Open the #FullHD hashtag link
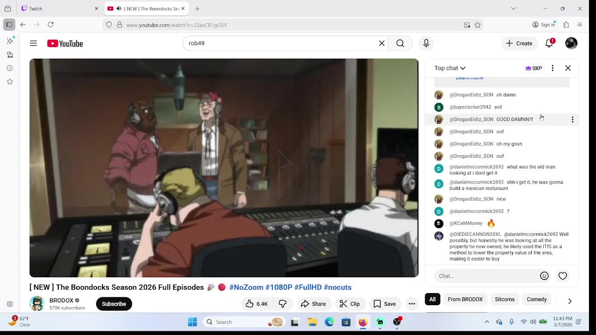The height and width of the screenshot is (335, 596). (x=308, y=288)
